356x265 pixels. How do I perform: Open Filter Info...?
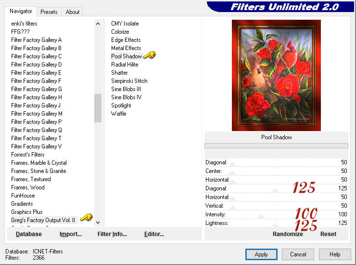coord(112,234)
